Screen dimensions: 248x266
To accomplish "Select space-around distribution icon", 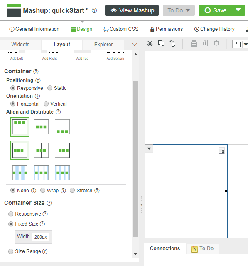I will [41, 173].
